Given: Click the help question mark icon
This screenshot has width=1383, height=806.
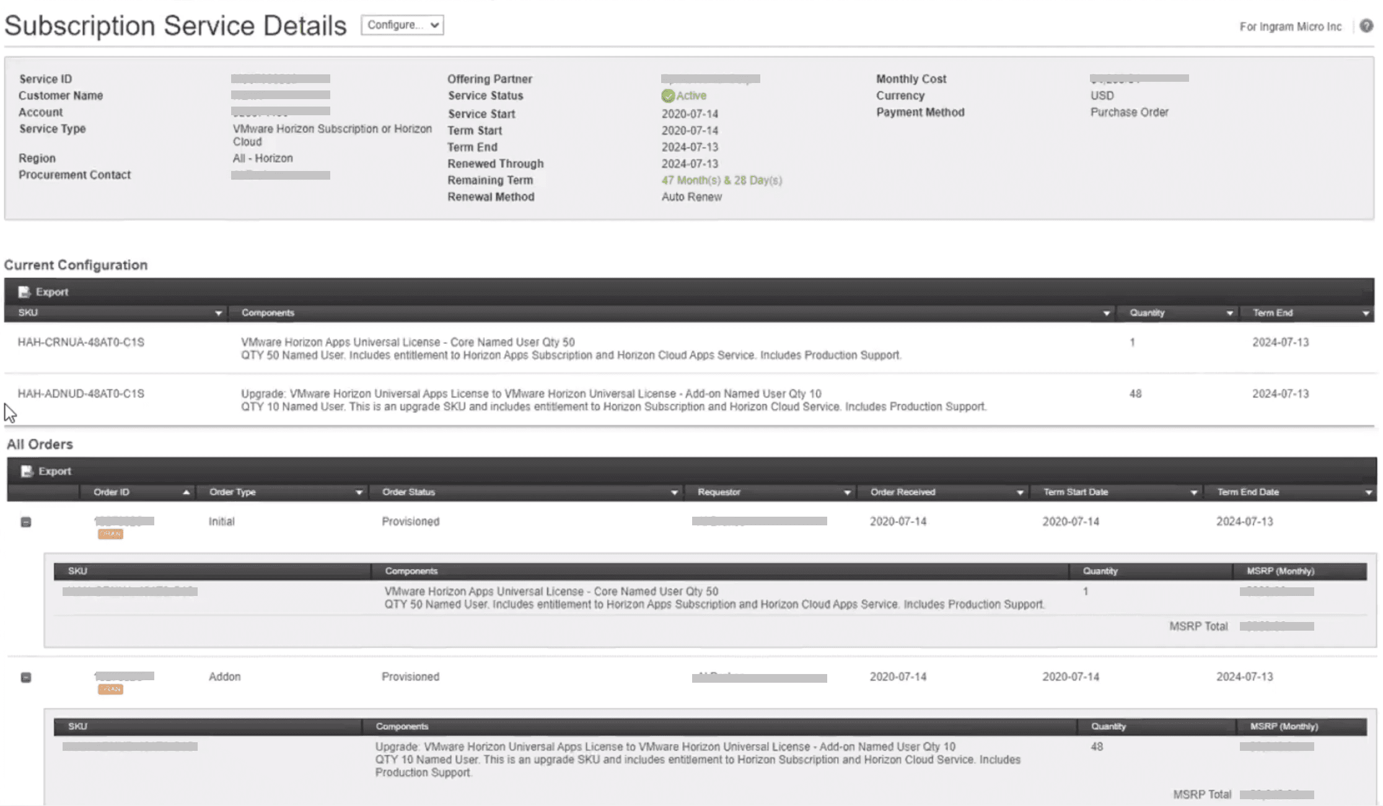Looking at the screenshot, I should click(x=1366, y=26).
